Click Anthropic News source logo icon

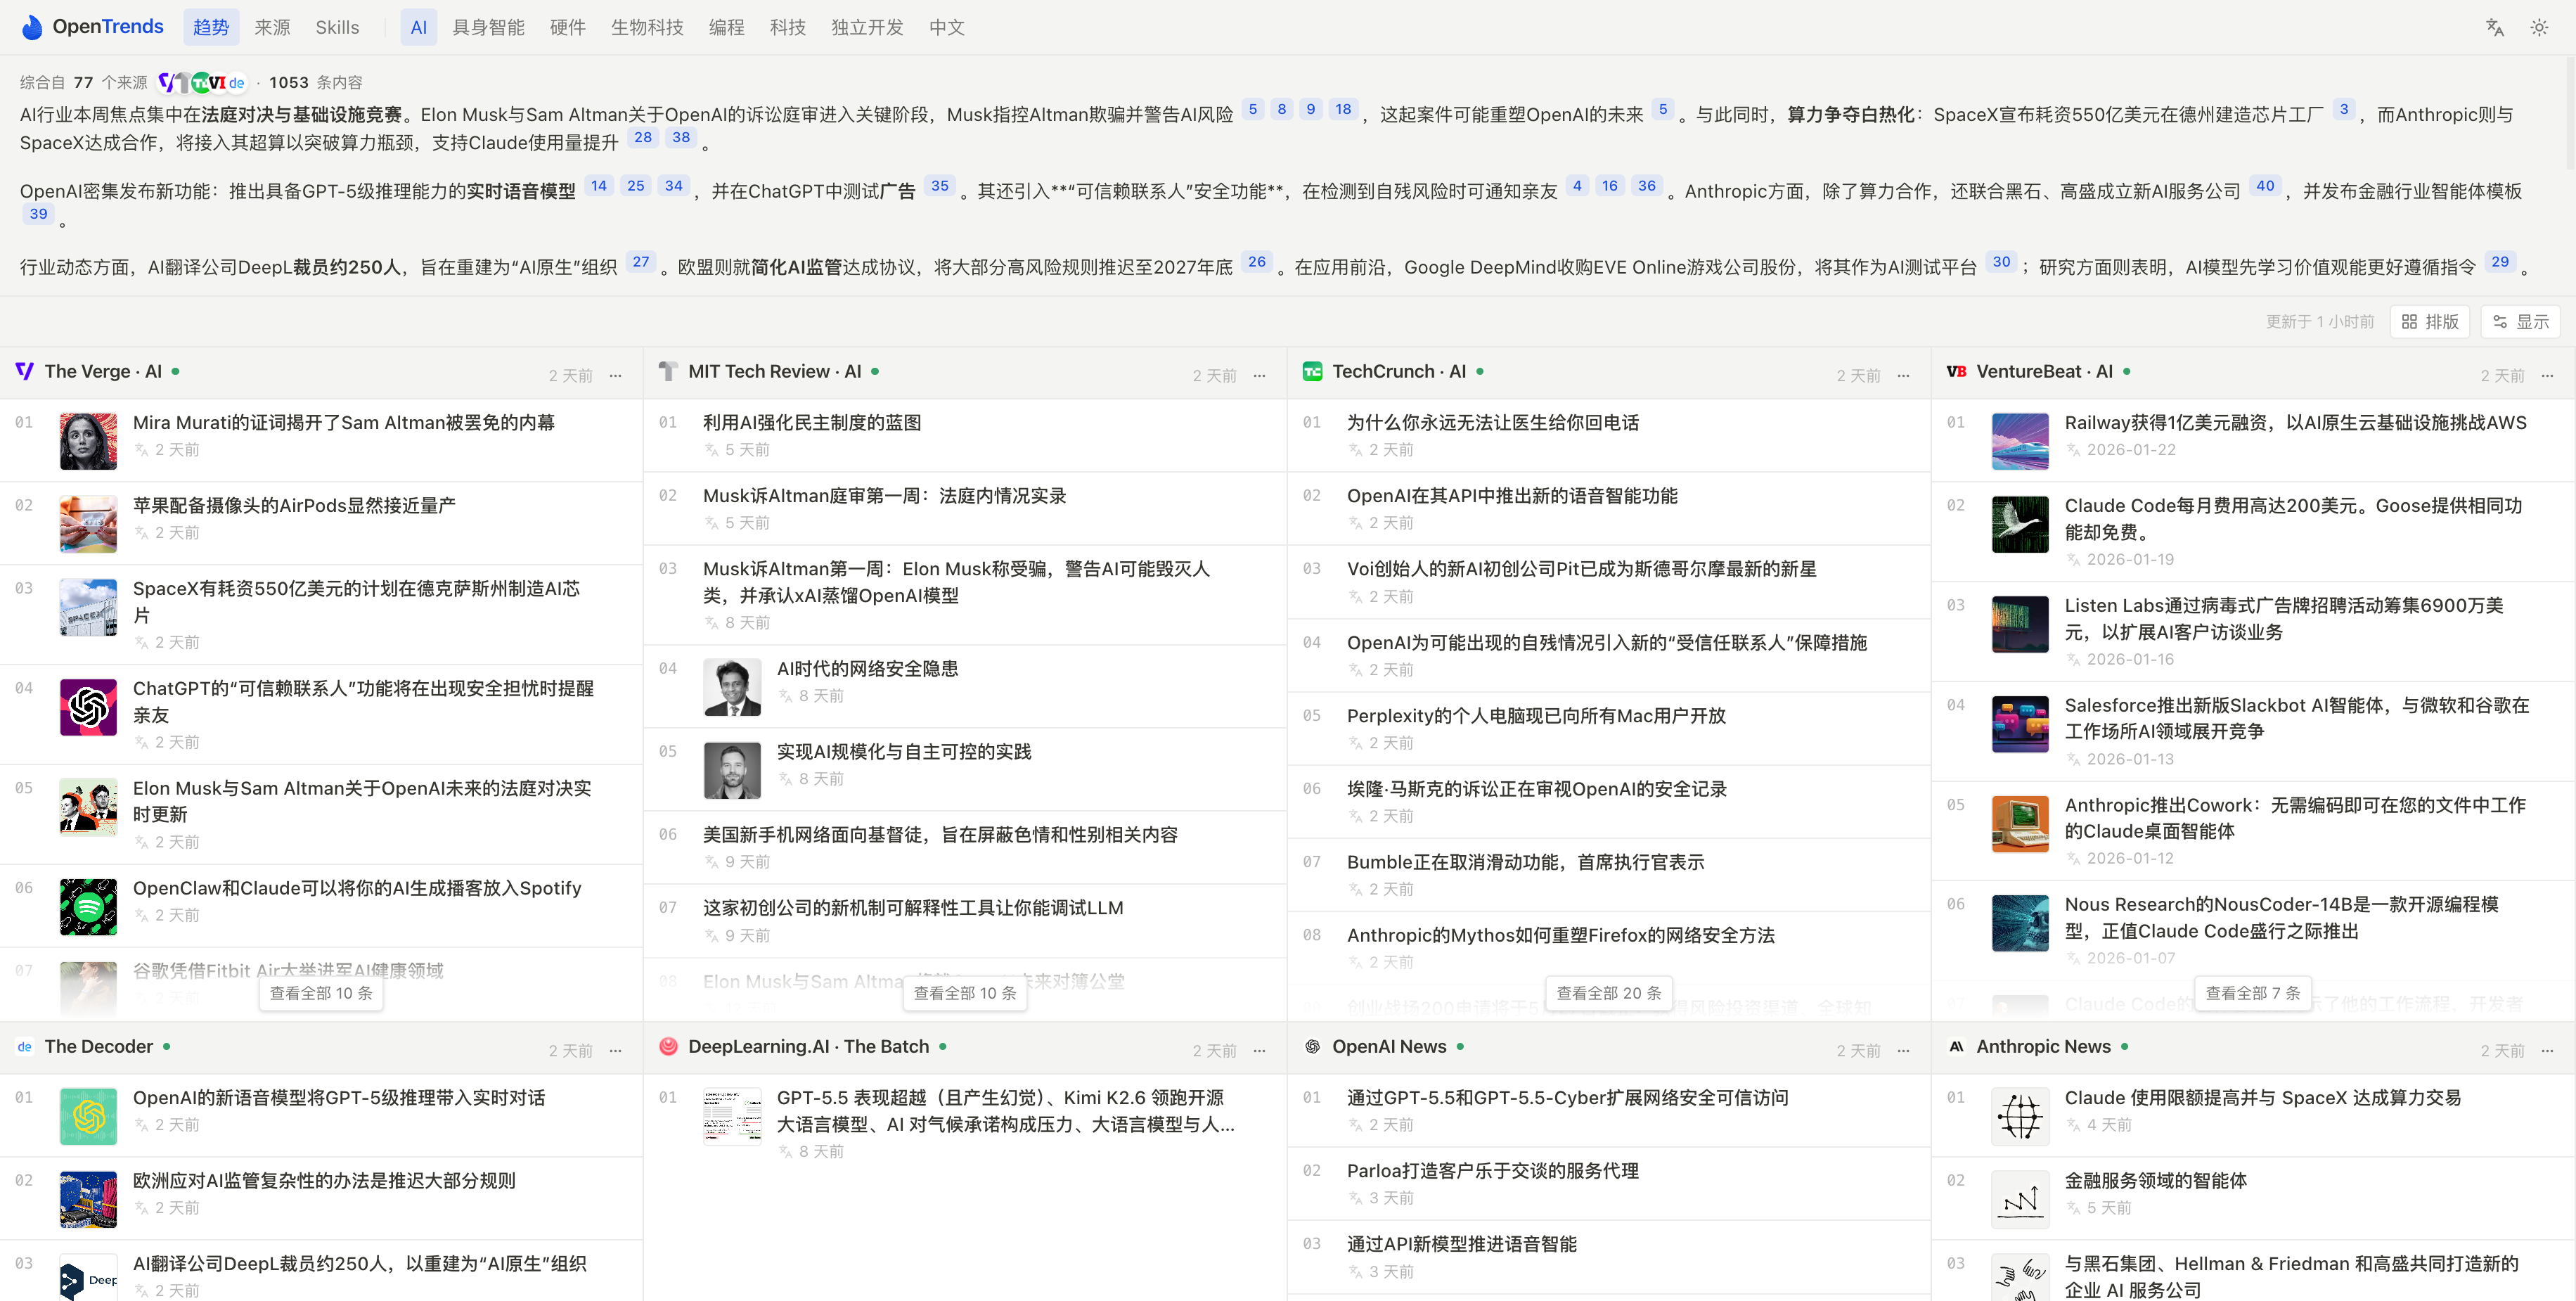coord(1957,1046)
